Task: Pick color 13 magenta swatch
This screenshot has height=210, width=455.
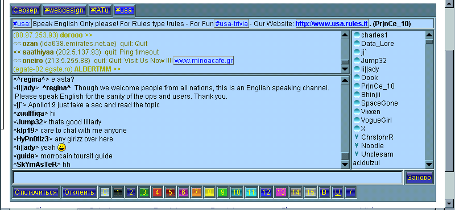Action: click(281, 192)
